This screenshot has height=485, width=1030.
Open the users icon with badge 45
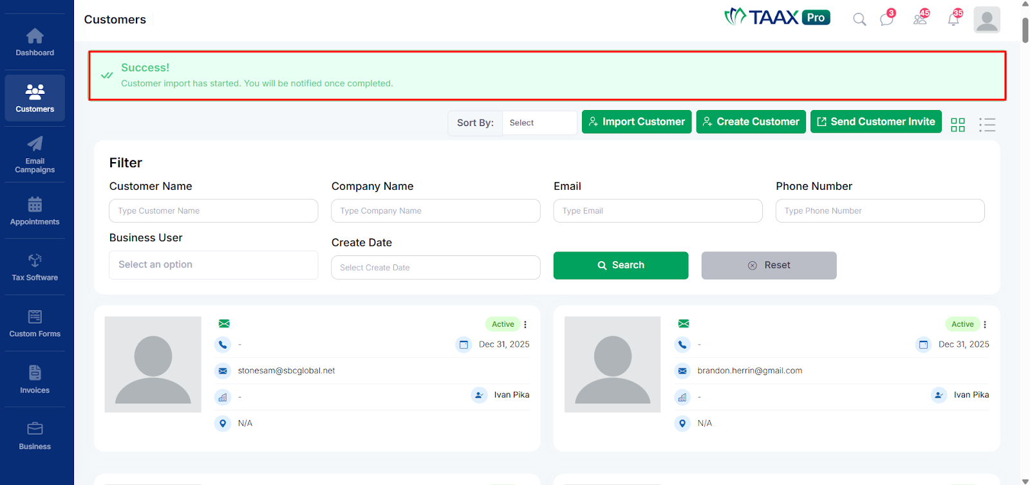(921, 18)
